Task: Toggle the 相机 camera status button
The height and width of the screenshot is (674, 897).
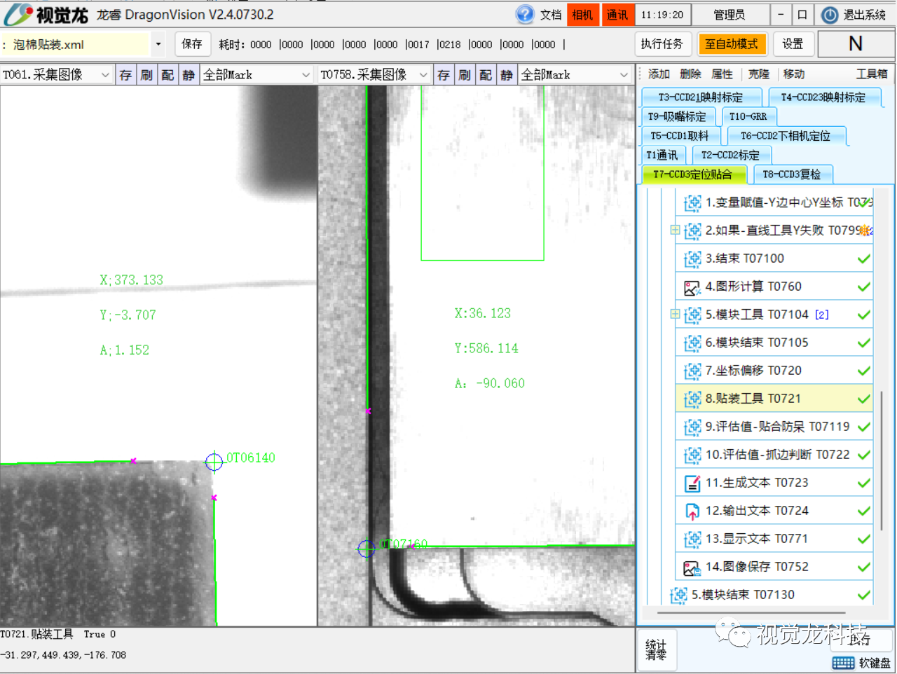Action: 582,15
